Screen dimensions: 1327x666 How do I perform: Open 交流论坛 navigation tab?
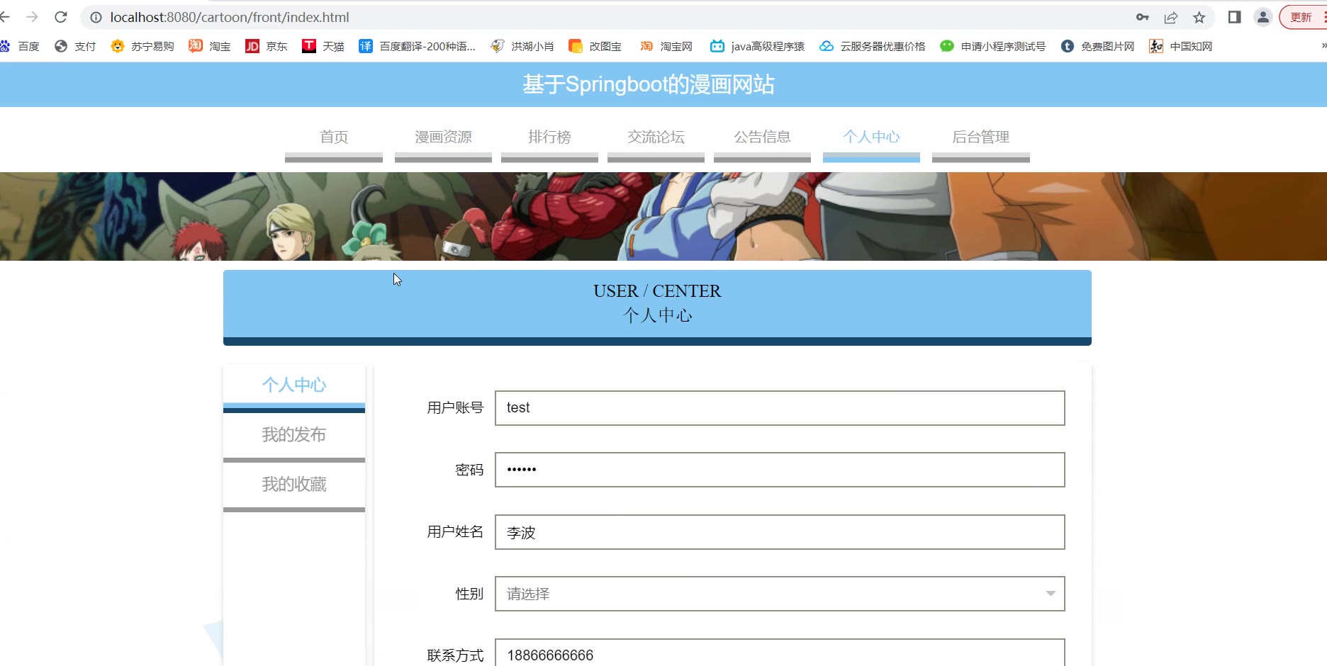tap(656, 137)
